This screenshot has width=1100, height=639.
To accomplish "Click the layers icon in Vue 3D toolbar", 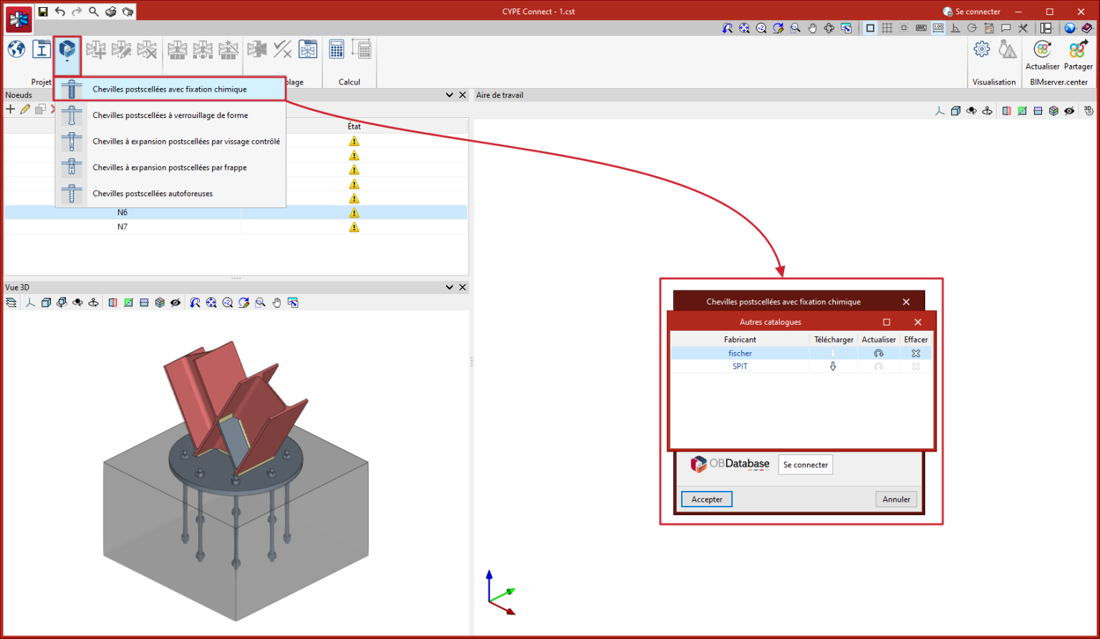I will point(11,303).
